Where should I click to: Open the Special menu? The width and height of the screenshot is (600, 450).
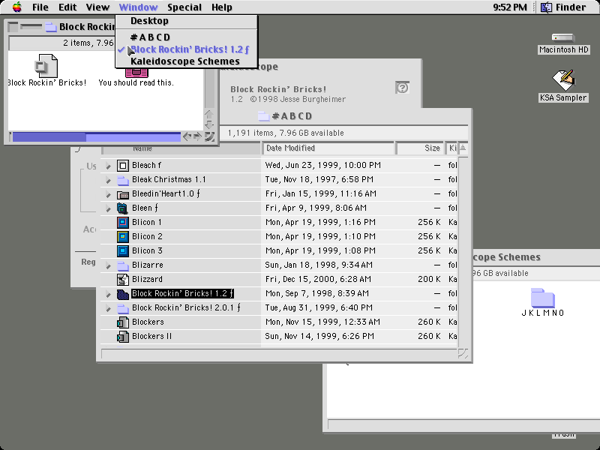click(184, 7)
